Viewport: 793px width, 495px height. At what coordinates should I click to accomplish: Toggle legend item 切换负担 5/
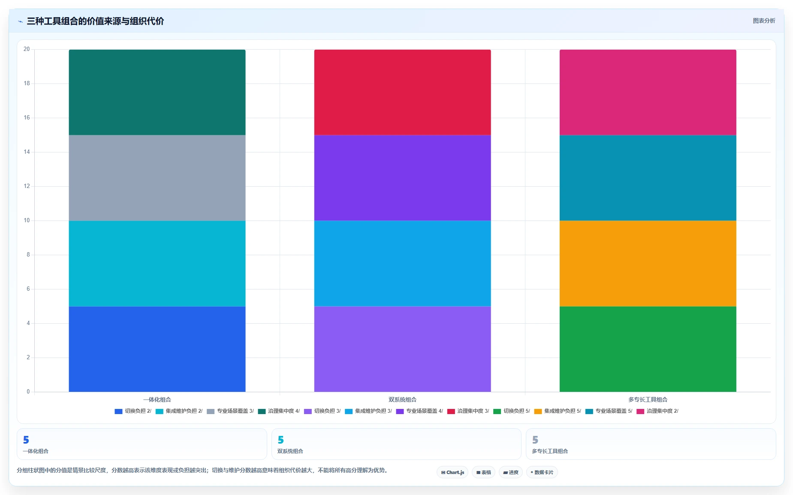click(512, 411)
